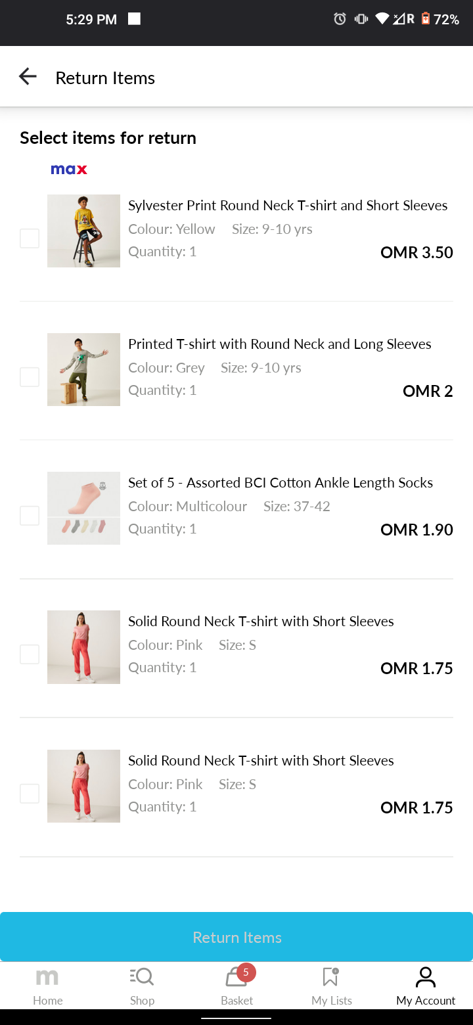Viewport: 473px width, 1025px height.
Task: View the socks product image
Action: pyautogui.click(x=83, y=508)
